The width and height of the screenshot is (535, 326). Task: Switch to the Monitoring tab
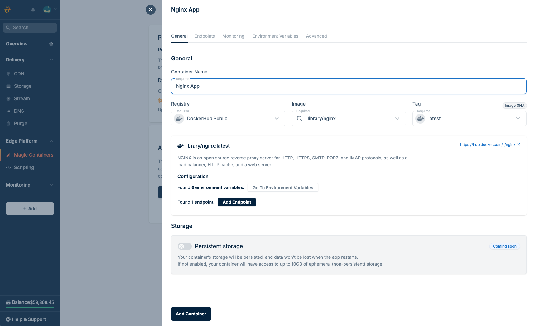coord(233,36)
